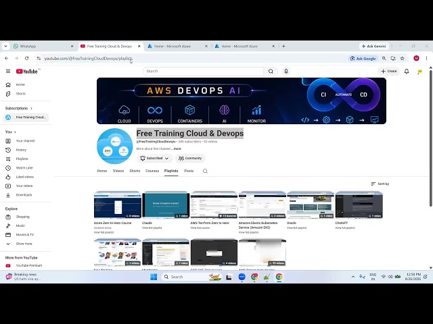Expand the You section header
Screen dimensions: 433x324
coord(11,132)
